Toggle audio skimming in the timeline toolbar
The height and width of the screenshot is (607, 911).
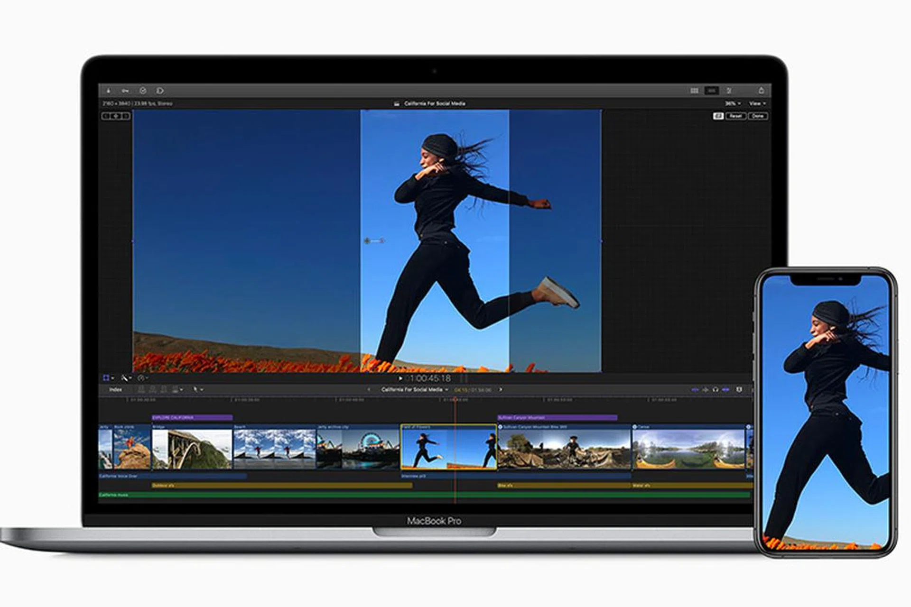coord(705,390)
